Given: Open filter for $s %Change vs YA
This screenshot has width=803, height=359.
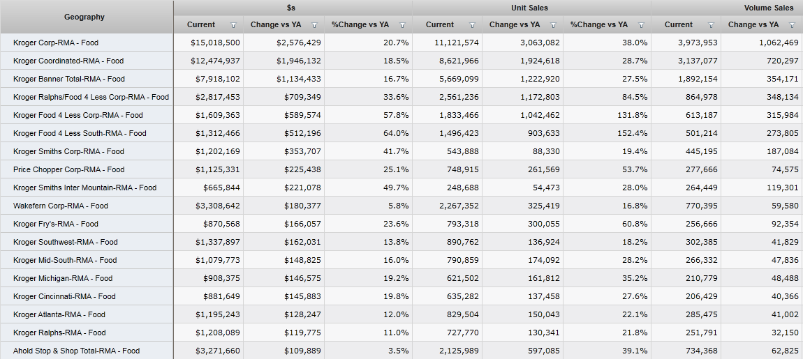Looking at the screenshot, I should click(x=402, y=25).
